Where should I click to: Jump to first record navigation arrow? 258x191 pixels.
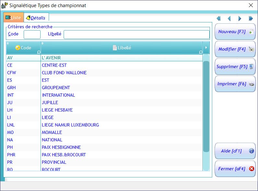[x=218, y=18]
